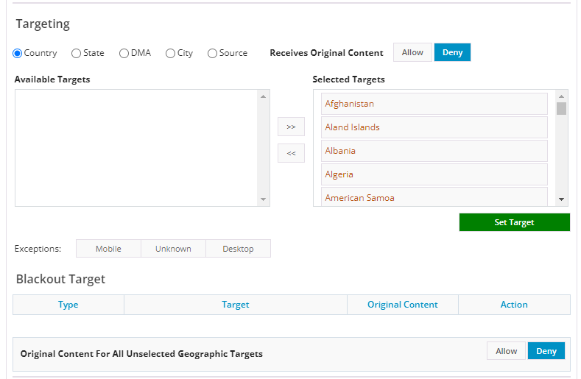
Task: Click down arrow of Available Targets scrollbar
Action: pyautogui.click(x=264, y=199)
